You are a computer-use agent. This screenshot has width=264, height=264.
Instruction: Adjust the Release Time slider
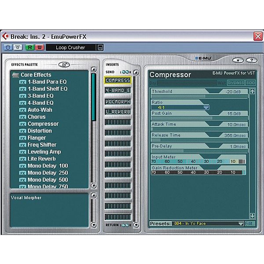[x=200, y=140]
